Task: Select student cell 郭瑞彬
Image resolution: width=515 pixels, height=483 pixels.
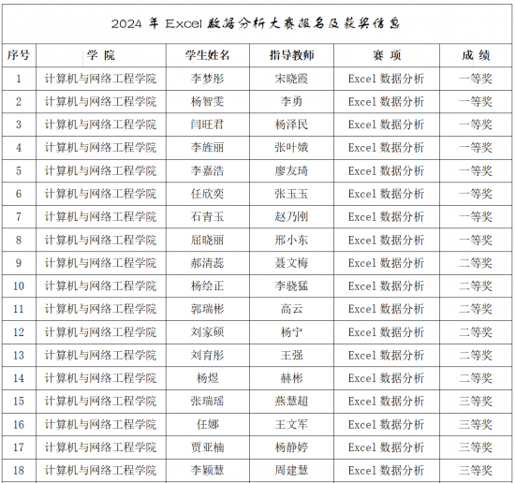Action: coord(208,309)
